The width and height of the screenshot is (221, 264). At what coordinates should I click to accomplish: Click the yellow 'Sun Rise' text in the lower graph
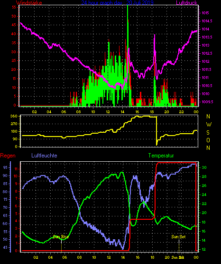pos(61,237)
